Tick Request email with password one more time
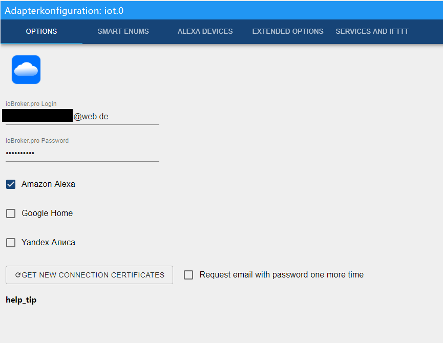The height and width of the screenshot is (343, 443). [x=188, y=275]
